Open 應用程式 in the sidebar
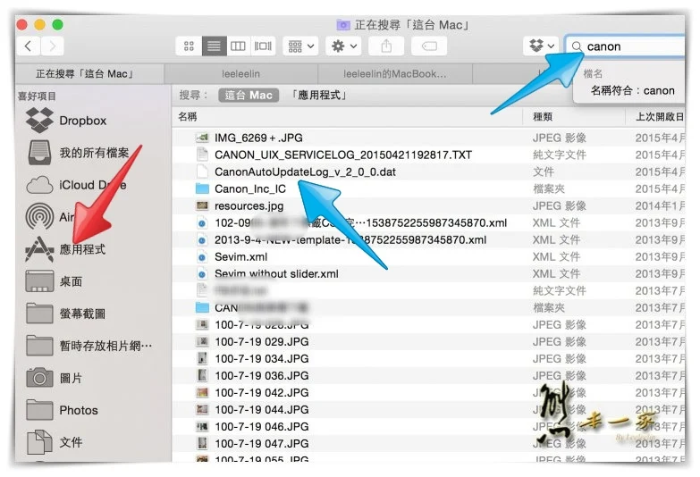The width and height of the screenshot is (700, 477). click(x=65, y=249)
